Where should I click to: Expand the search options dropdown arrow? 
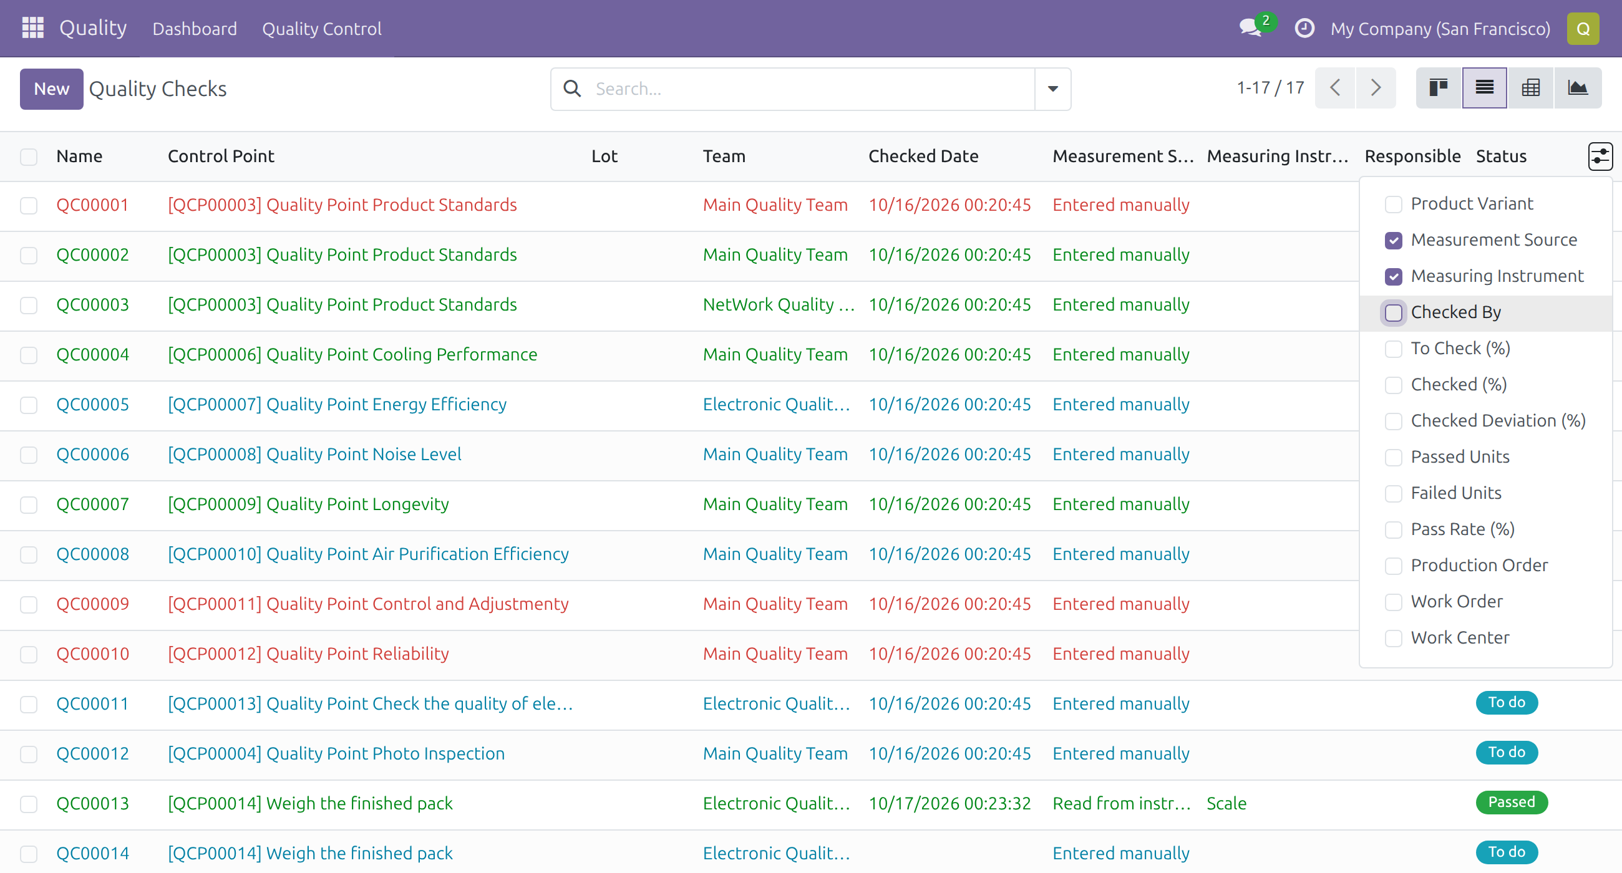(x=1052, y=89)
